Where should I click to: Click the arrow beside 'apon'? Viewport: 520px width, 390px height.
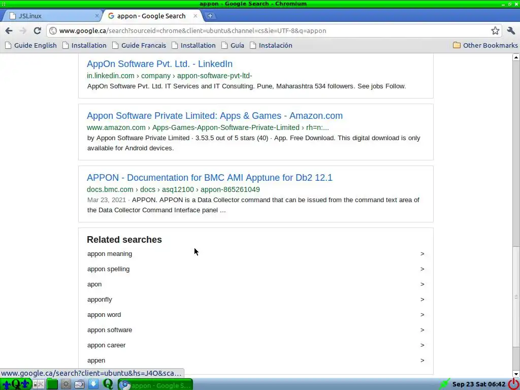[422, 284]
